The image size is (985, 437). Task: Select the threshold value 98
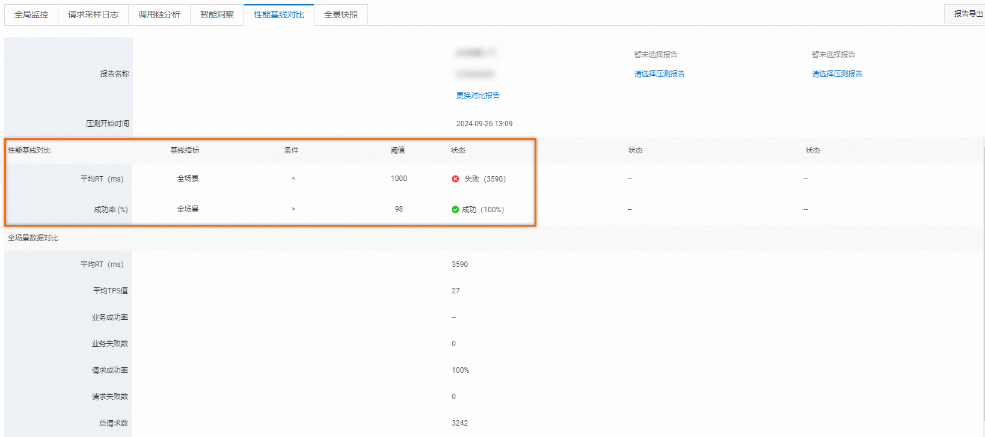pyautogui.click(x=399, y=209)
